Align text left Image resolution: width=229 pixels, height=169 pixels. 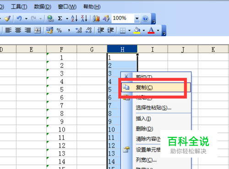pos(8,30)
